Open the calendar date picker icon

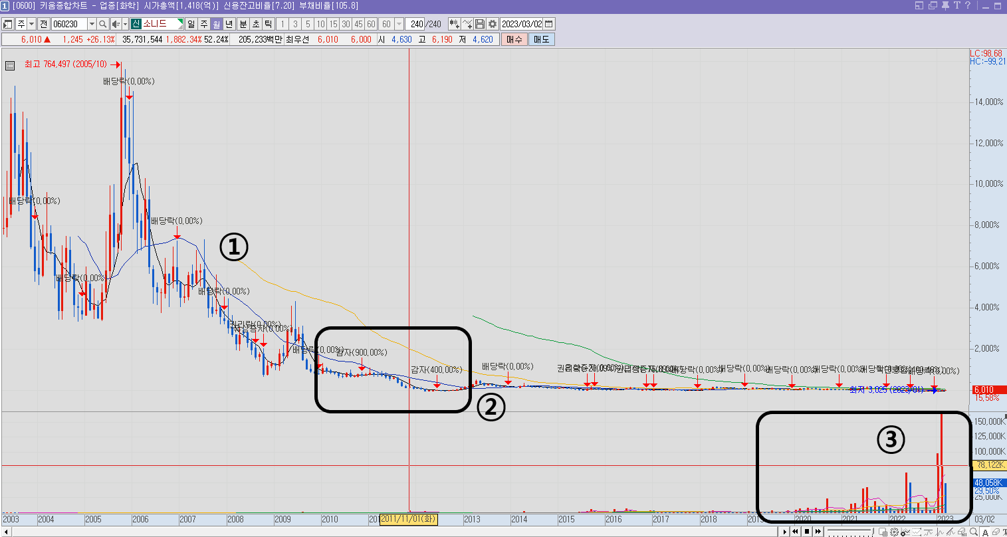point(549,24)
